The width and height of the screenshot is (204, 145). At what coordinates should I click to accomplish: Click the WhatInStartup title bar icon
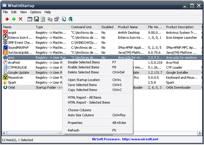(x=4, y=5)
